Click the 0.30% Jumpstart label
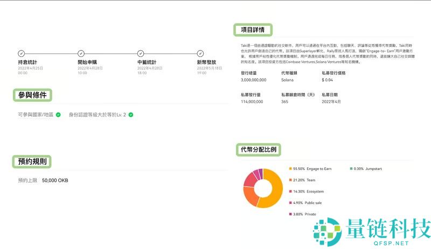The image size is (431, 249). pyautogui.click(x=368, y=168)
